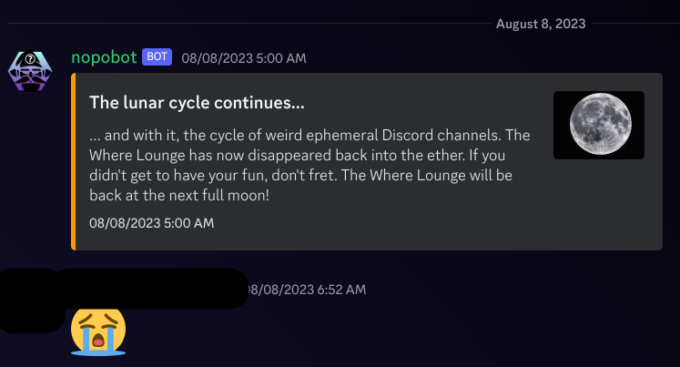Click "The lunar cycle continues..." embed title
Screen dimensions: 680x367
tap(197, 103)
